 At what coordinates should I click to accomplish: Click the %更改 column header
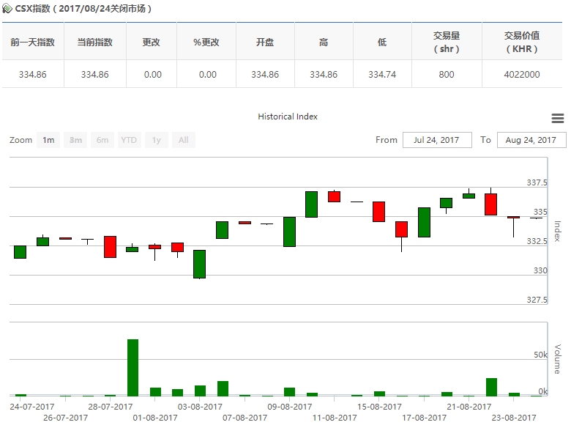[206, 43]
